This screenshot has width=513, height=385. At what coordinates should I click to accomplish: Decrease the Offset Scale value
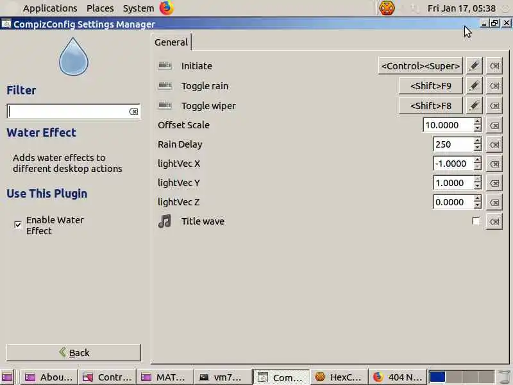click(477, 128)
